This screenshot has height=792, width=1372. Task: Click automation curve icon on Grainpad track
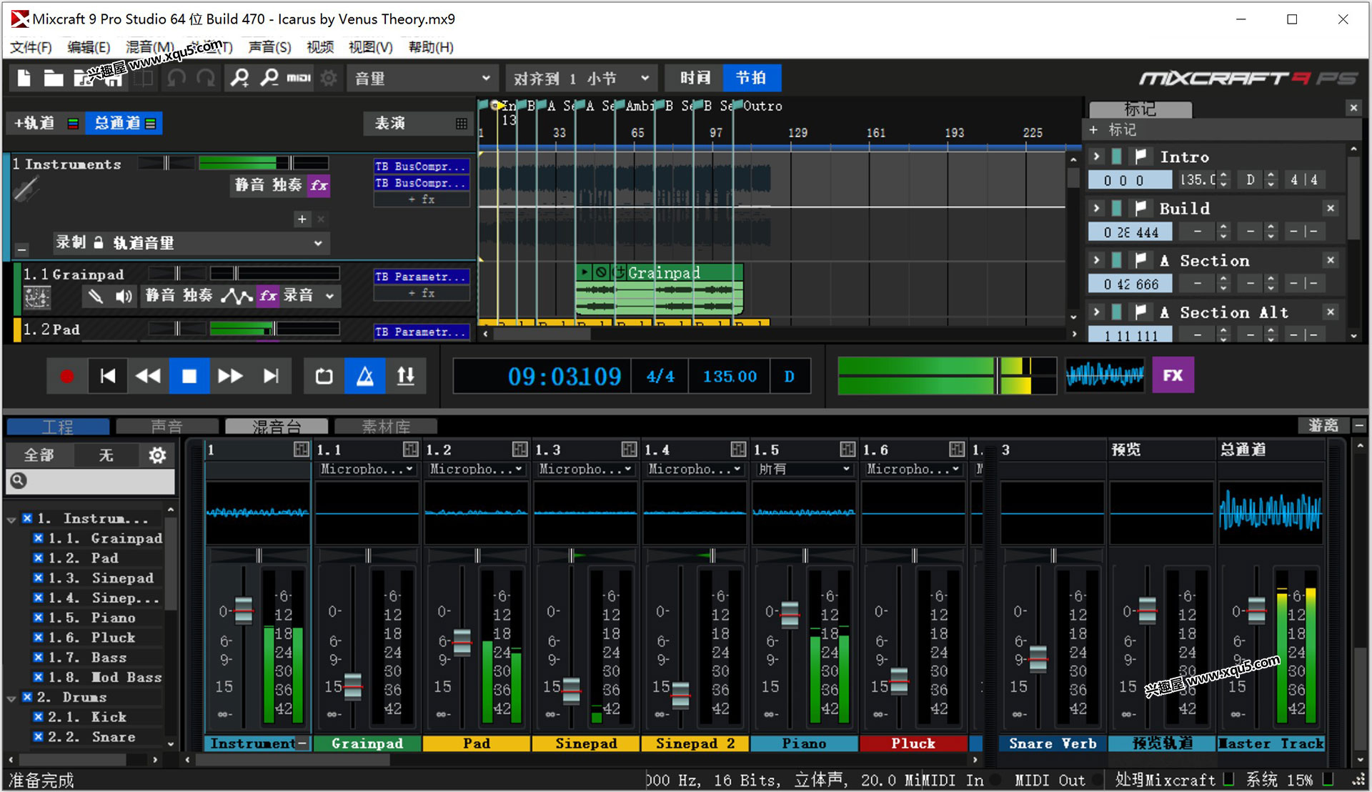coord(237,296)
